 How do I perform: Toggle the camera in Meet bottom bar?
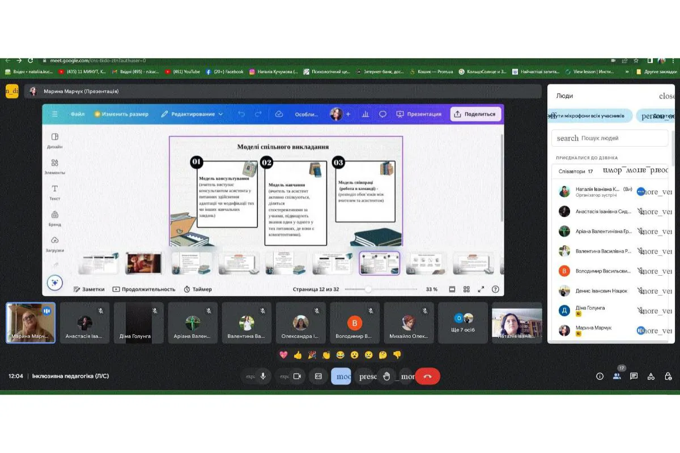coord(296,376)
